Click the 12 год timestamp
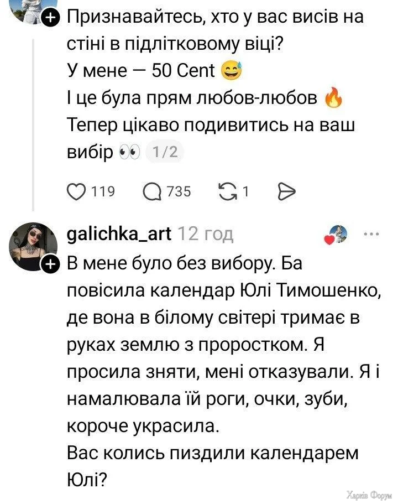398x504 pixels. [x=205, y=234]
